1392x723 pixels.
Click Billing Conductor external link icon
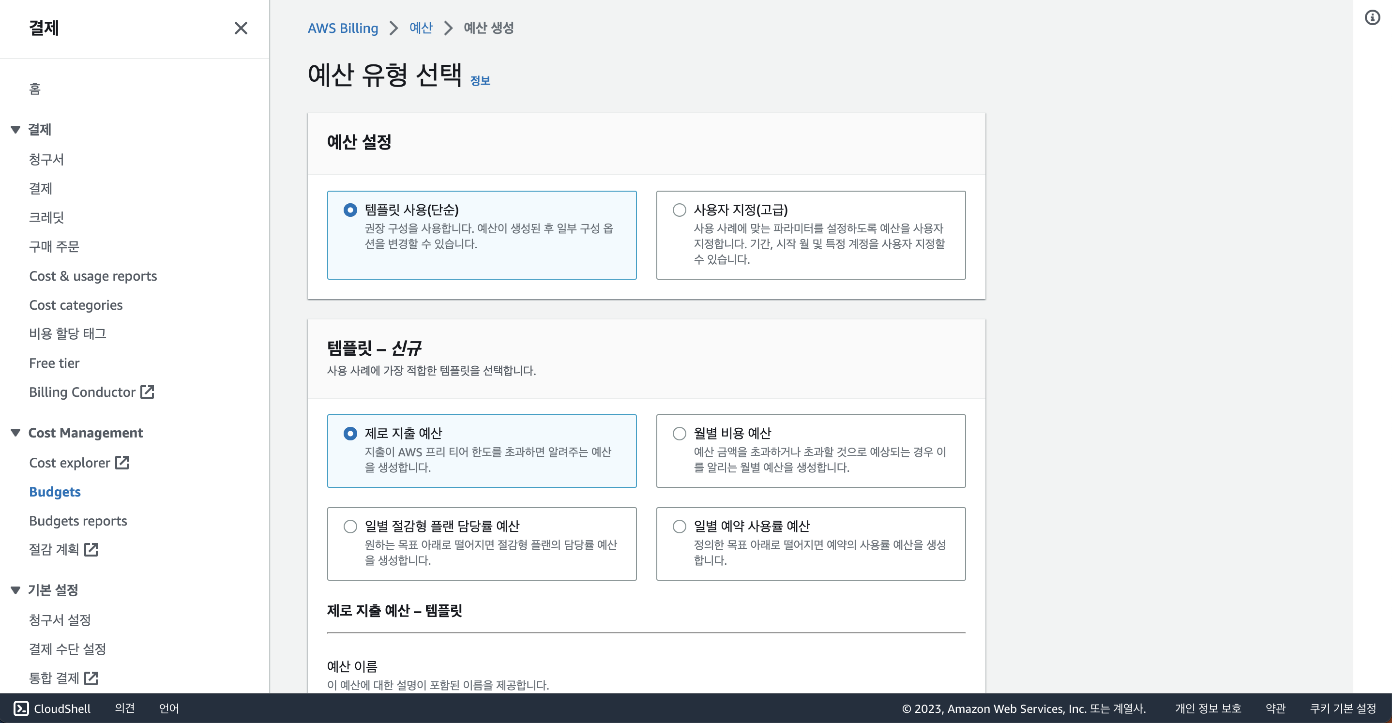[x=147, y=392]
